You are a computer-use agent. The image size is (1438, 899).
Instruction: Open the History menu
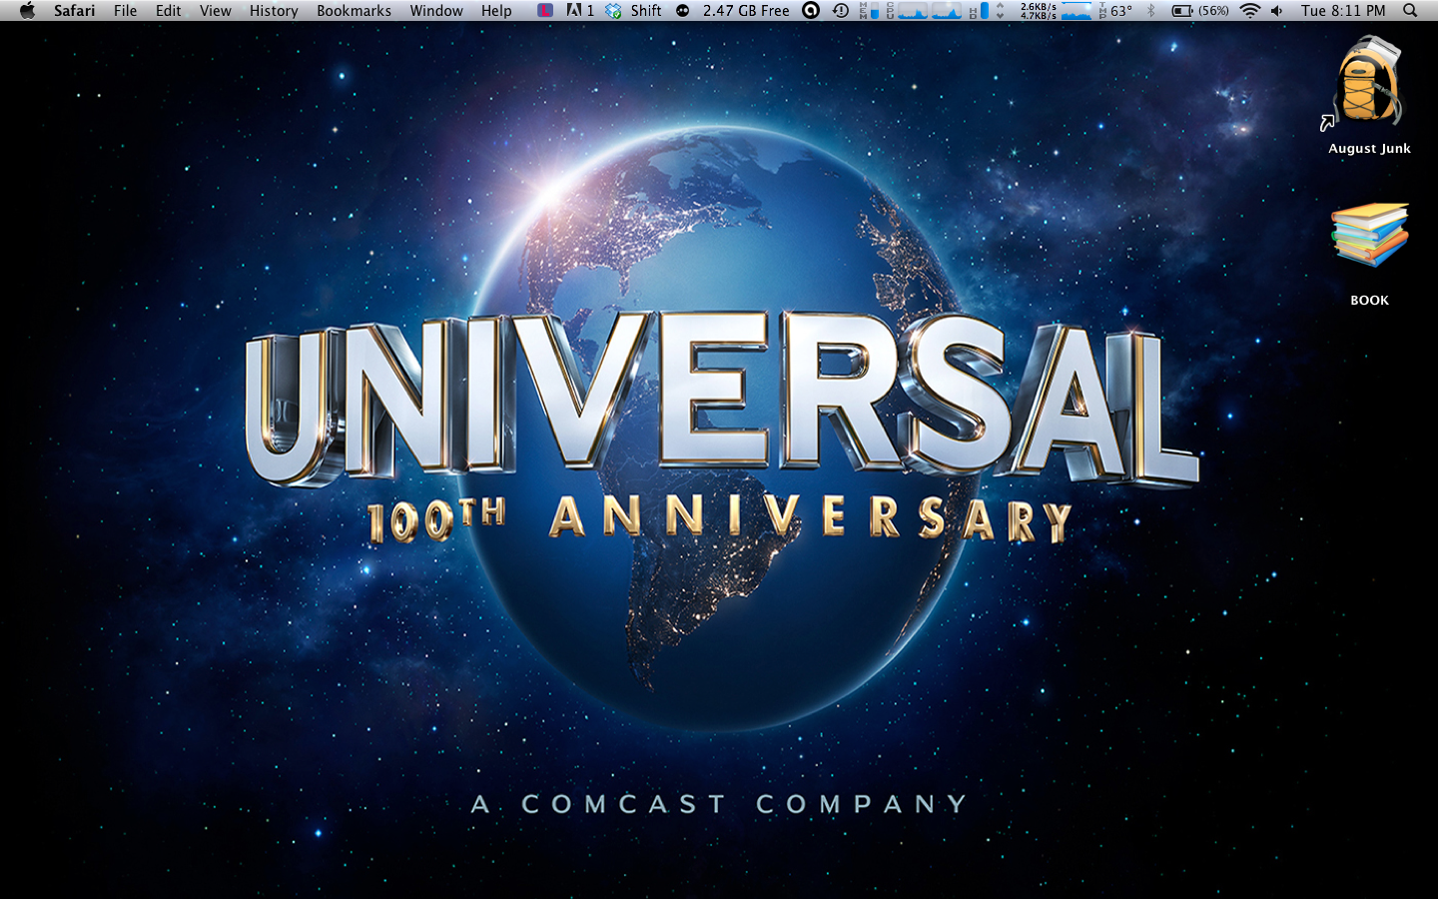pos(274,10)
